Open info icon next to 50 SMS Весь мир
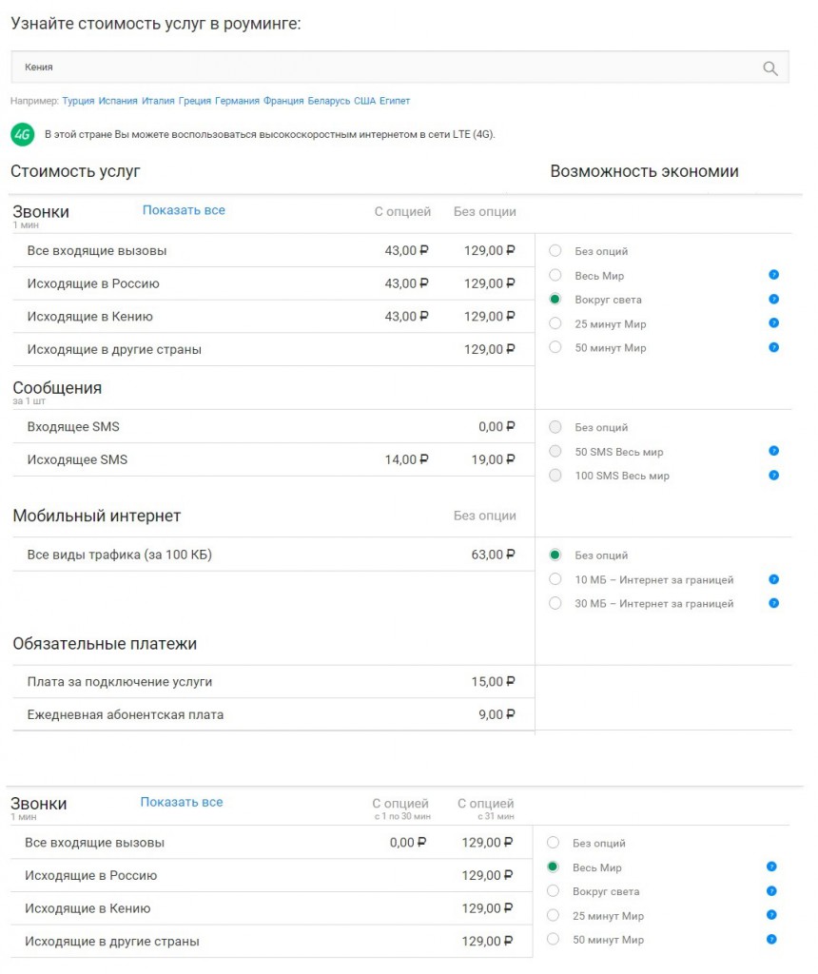This screenshot has width=818, height=974. [x=773, y=452]
